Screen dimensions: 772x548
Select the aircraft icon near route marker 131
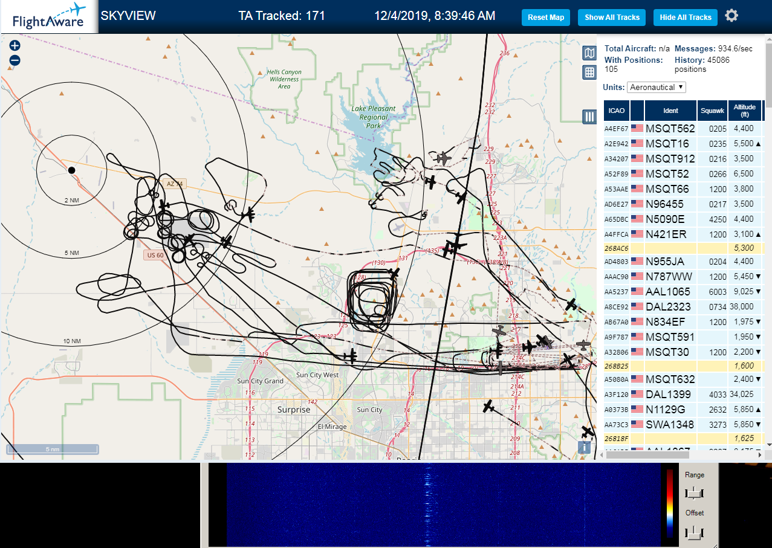coord(394,274)
